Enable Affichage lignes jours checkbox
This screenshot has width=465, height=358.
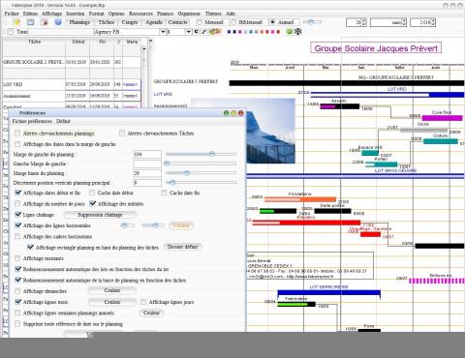[143, 302]
